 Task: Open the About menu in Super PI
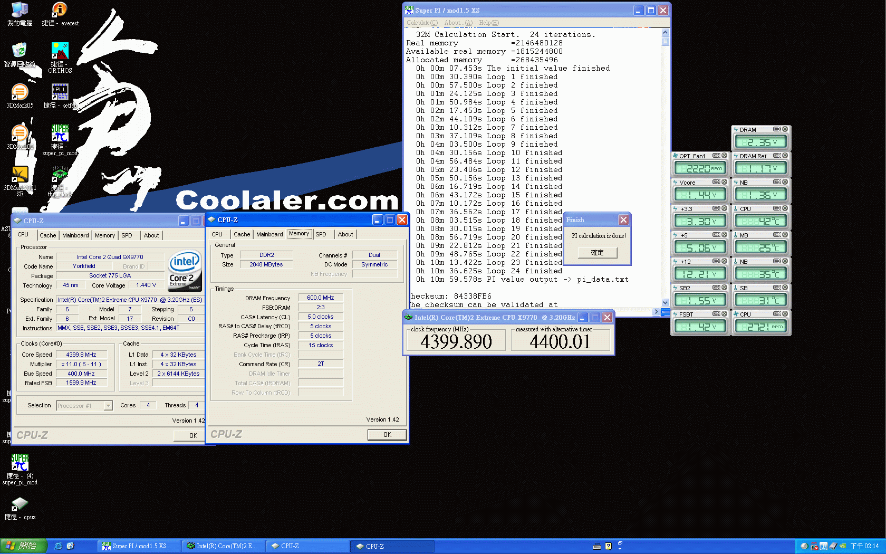[458, 23]
